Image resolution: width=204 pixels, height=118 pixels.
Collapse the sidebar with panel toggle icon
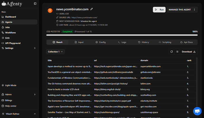[35, 4]
